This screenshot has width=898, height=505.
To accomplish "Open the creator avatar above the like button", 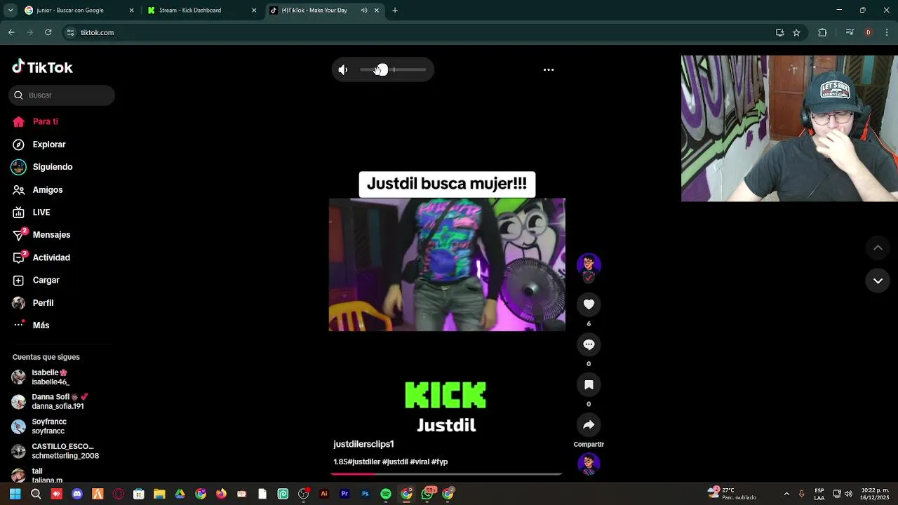I will (589, 264).
